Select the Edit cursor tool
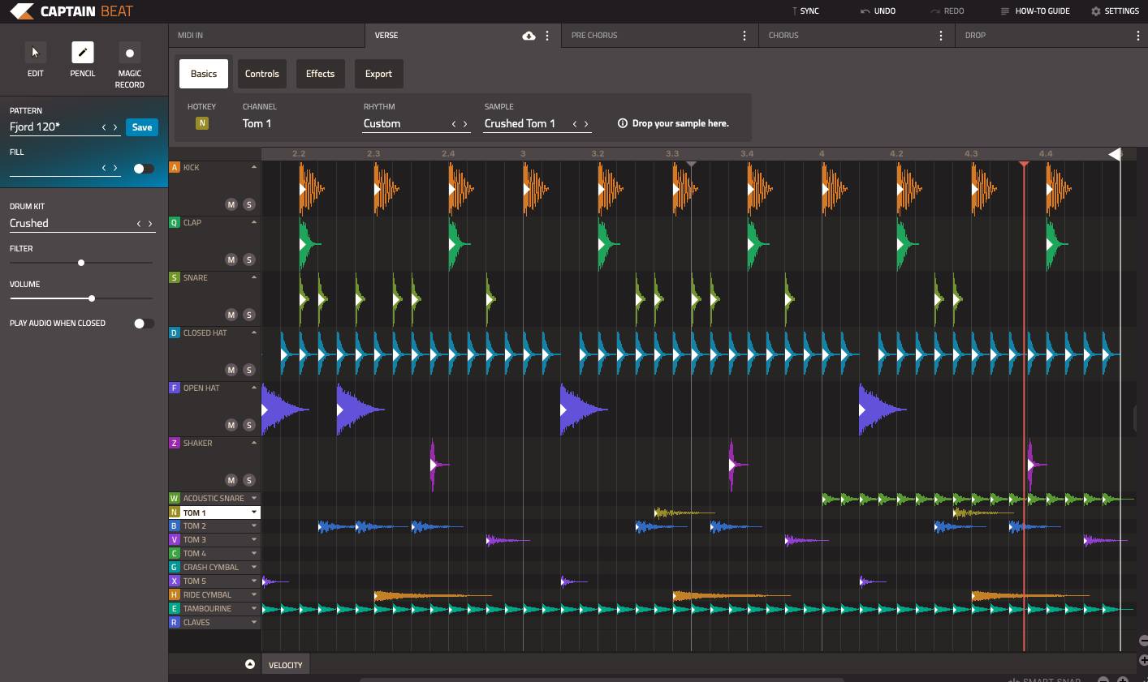Image resolution: width=1148 pixels, height=682 pixels. pos(35,53)
